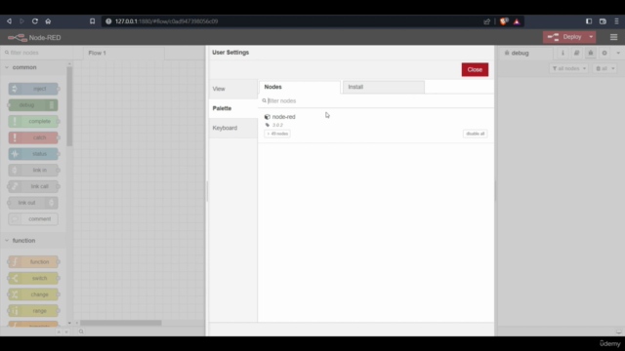This screenshot has height=351, width=625.
Task: Close the User Settings dialog
Action: click(x=475, y=69)
